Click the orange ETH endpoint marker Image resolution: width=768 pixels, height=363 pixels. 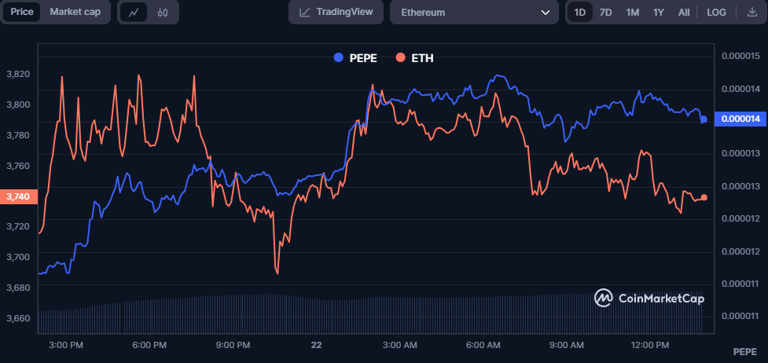[x=704, y=197]
